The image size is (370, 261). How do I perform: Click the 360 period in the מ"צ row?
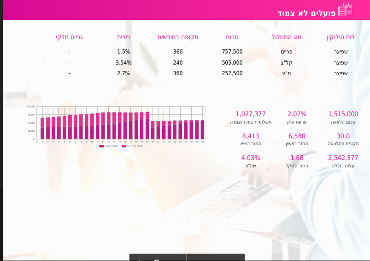click(x=178, y=73)
